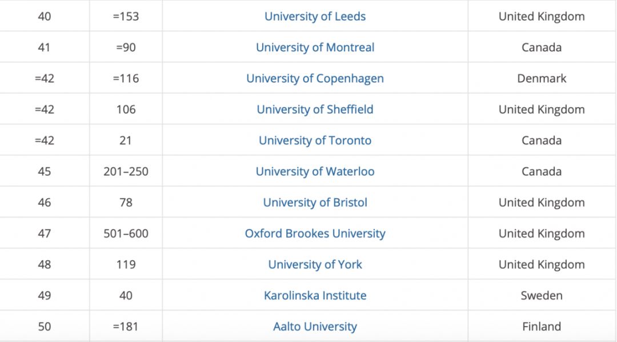This screenshot has height=342, width=617.
Task: Open the University of York link
Action: [315, 264]
